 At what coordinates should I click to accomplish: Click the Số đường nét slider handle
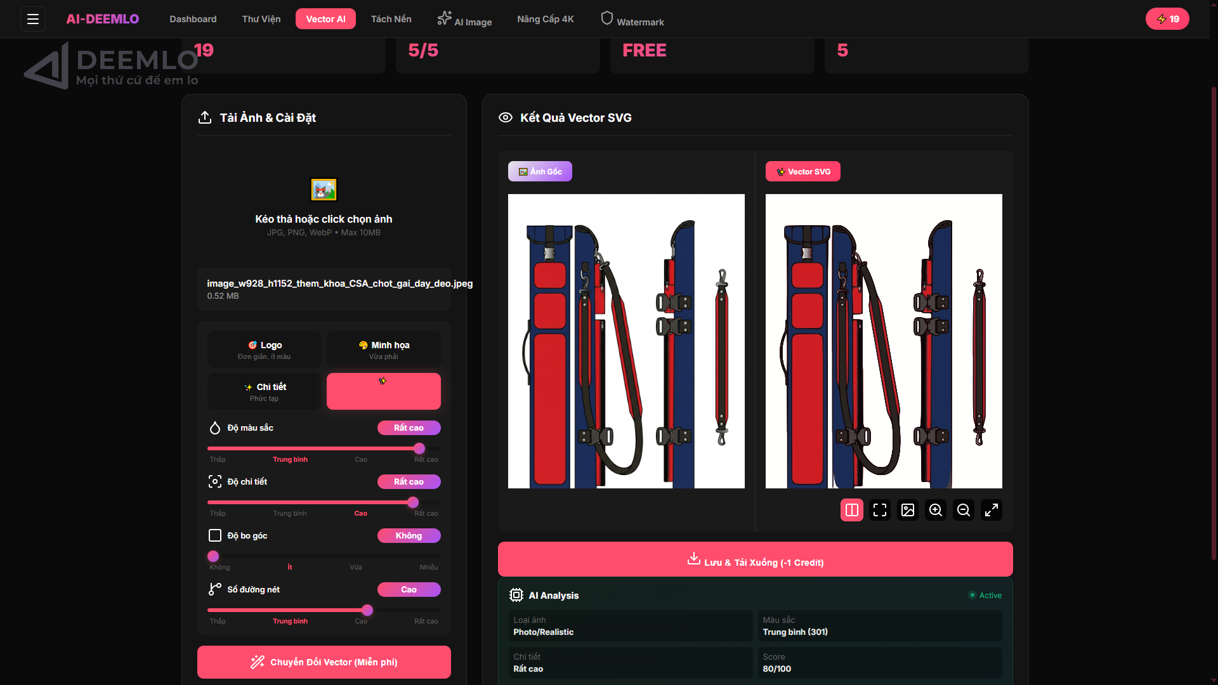367,610
